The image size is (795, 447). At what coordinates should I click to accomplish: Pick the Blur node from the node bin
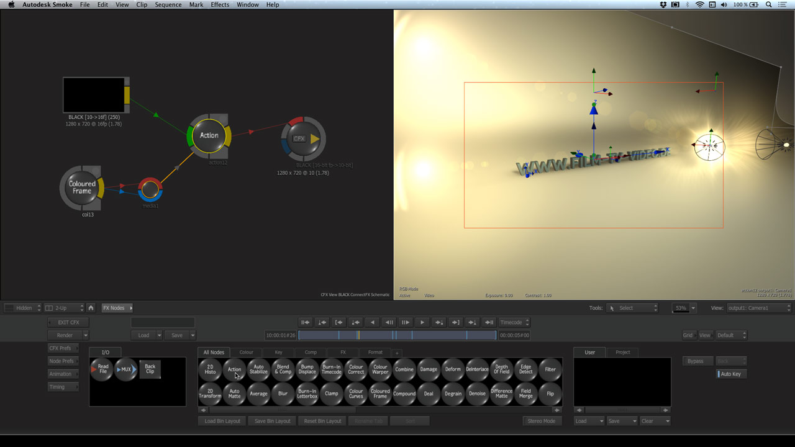click(x=283, y=394)
